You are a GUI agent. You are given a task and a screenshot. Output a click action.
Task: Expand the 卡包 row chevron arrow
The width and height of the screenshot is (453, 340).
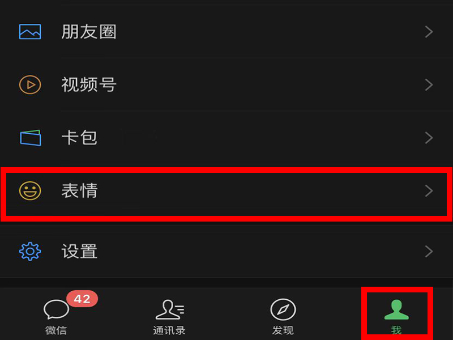tap(429, 138)
